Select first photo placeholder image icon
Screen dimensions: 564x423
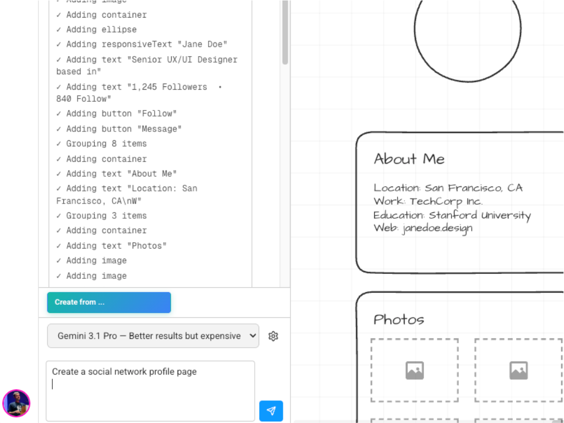[415, 371]
